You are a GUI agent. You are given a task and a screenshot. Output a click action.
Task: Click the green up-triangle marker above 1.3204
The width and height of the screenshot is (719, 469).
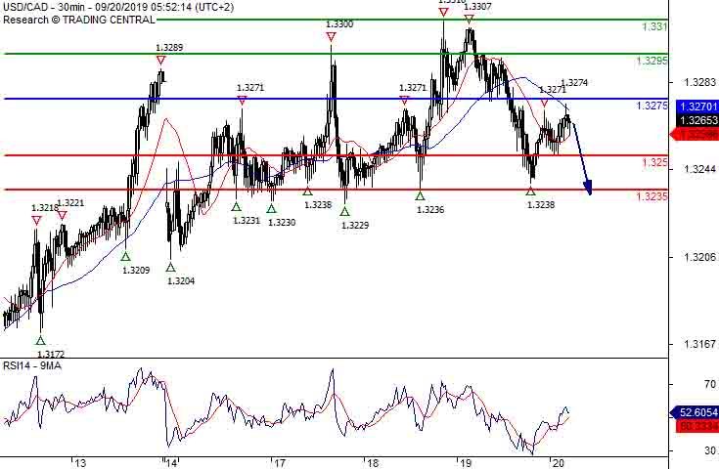pyautogui.click(x=170, y=267)
